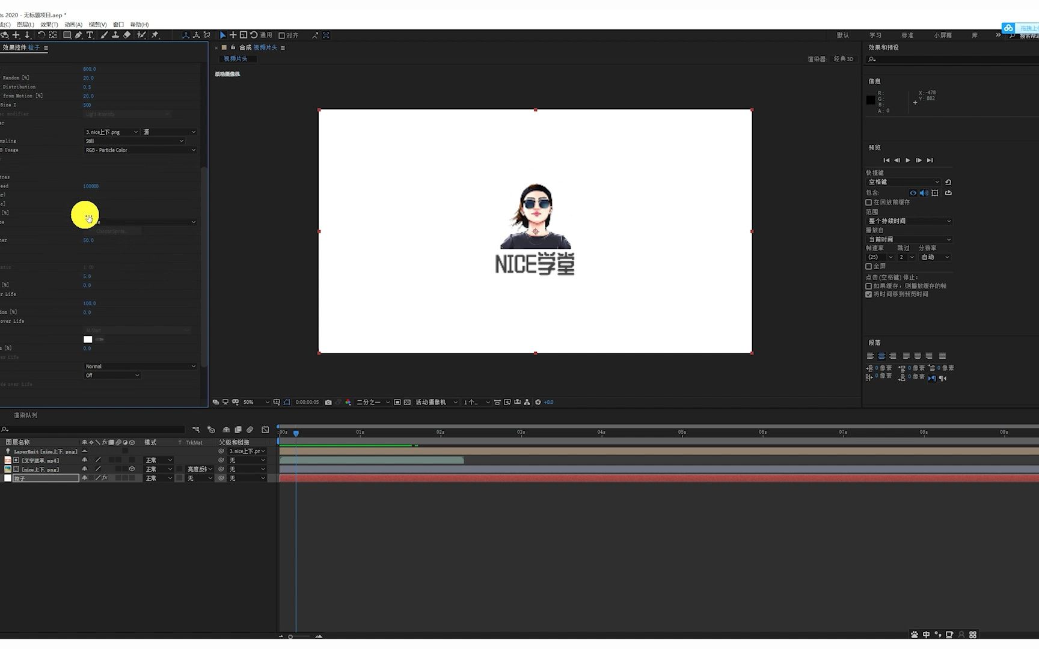Click the blue current time indicator in timeline
This screenshot has height=649, width=1039.
click(296, 433)
